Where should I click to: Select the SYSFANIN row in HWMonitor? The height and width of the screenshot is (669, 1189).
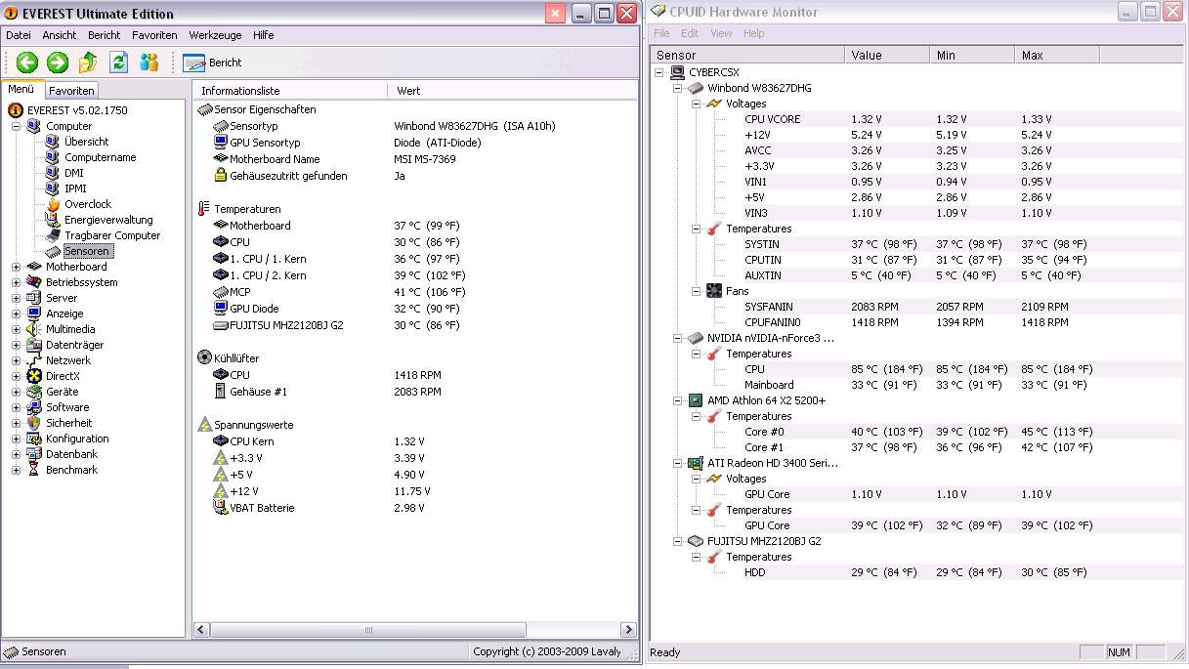918,307
